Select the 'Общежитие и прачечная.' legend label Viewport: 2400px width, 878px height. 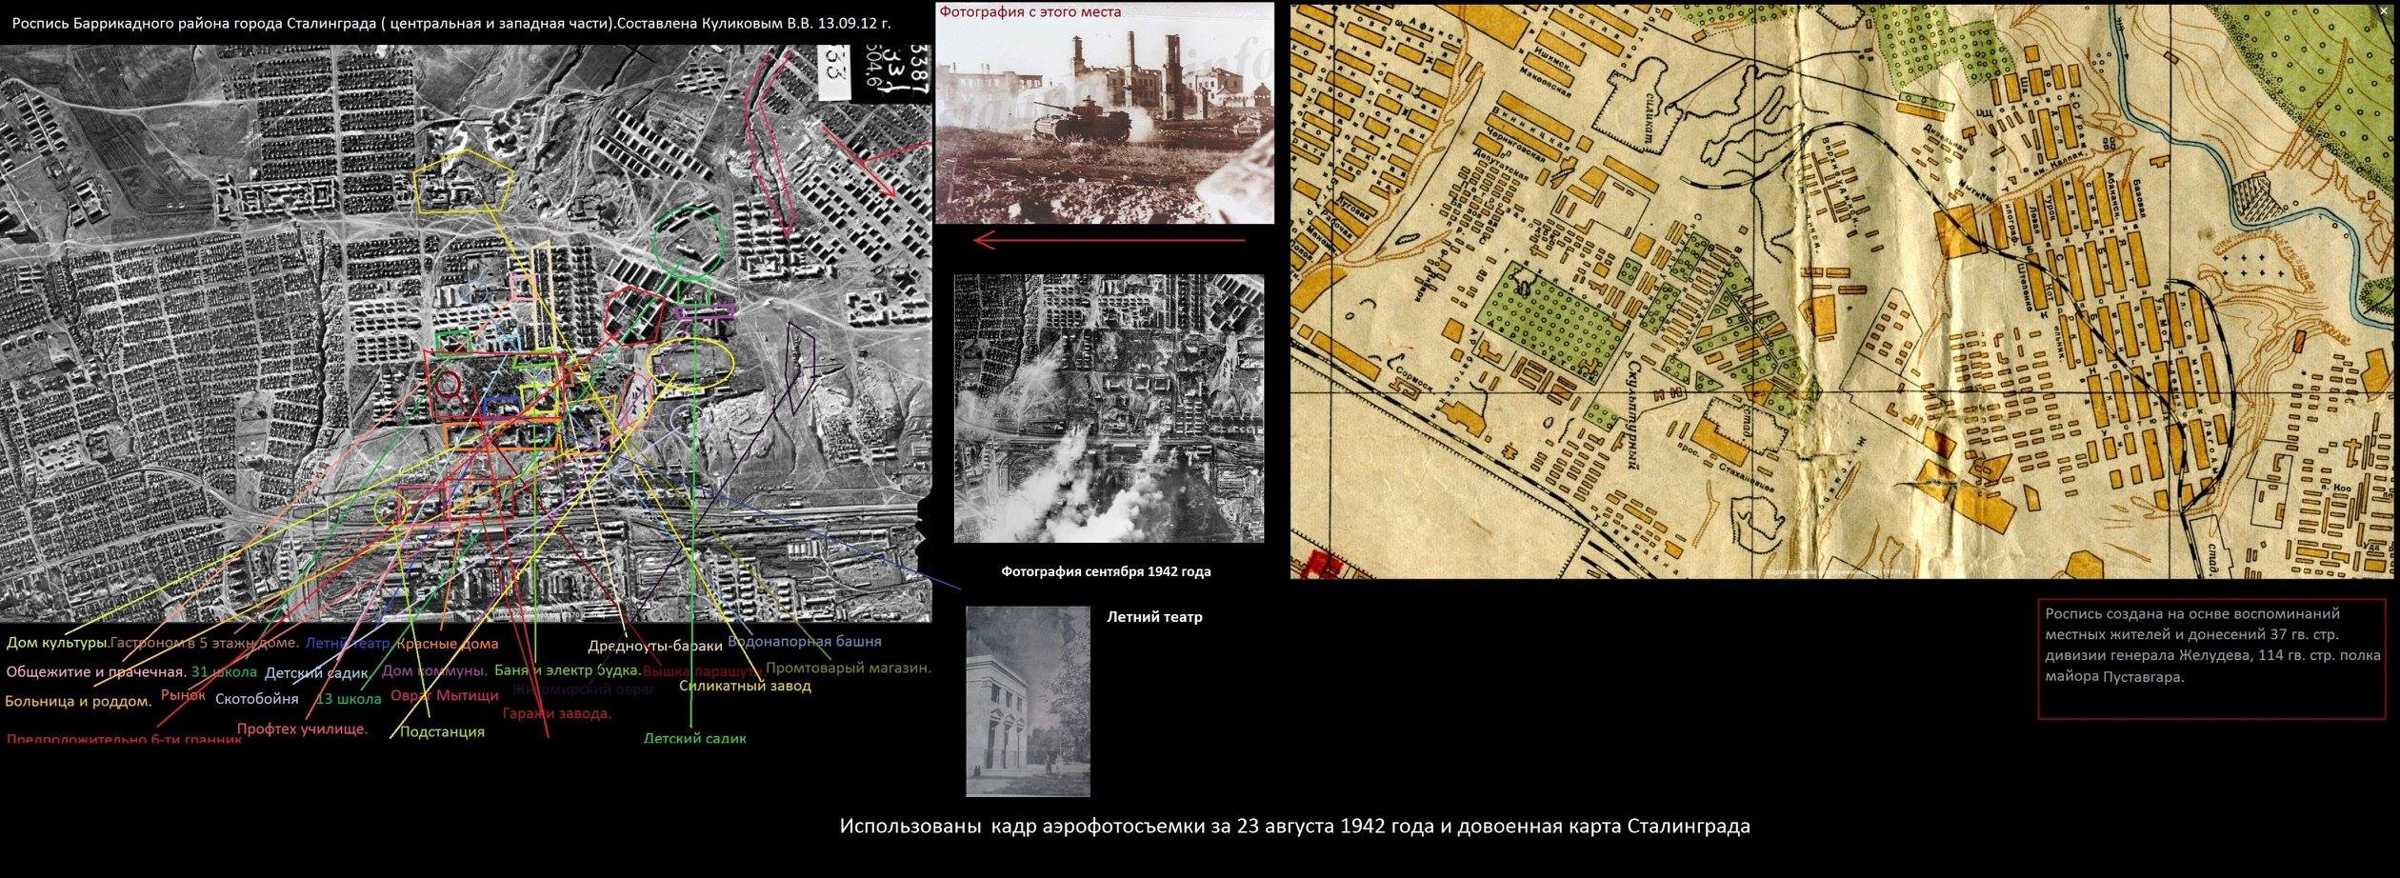(x=96, y=671)
